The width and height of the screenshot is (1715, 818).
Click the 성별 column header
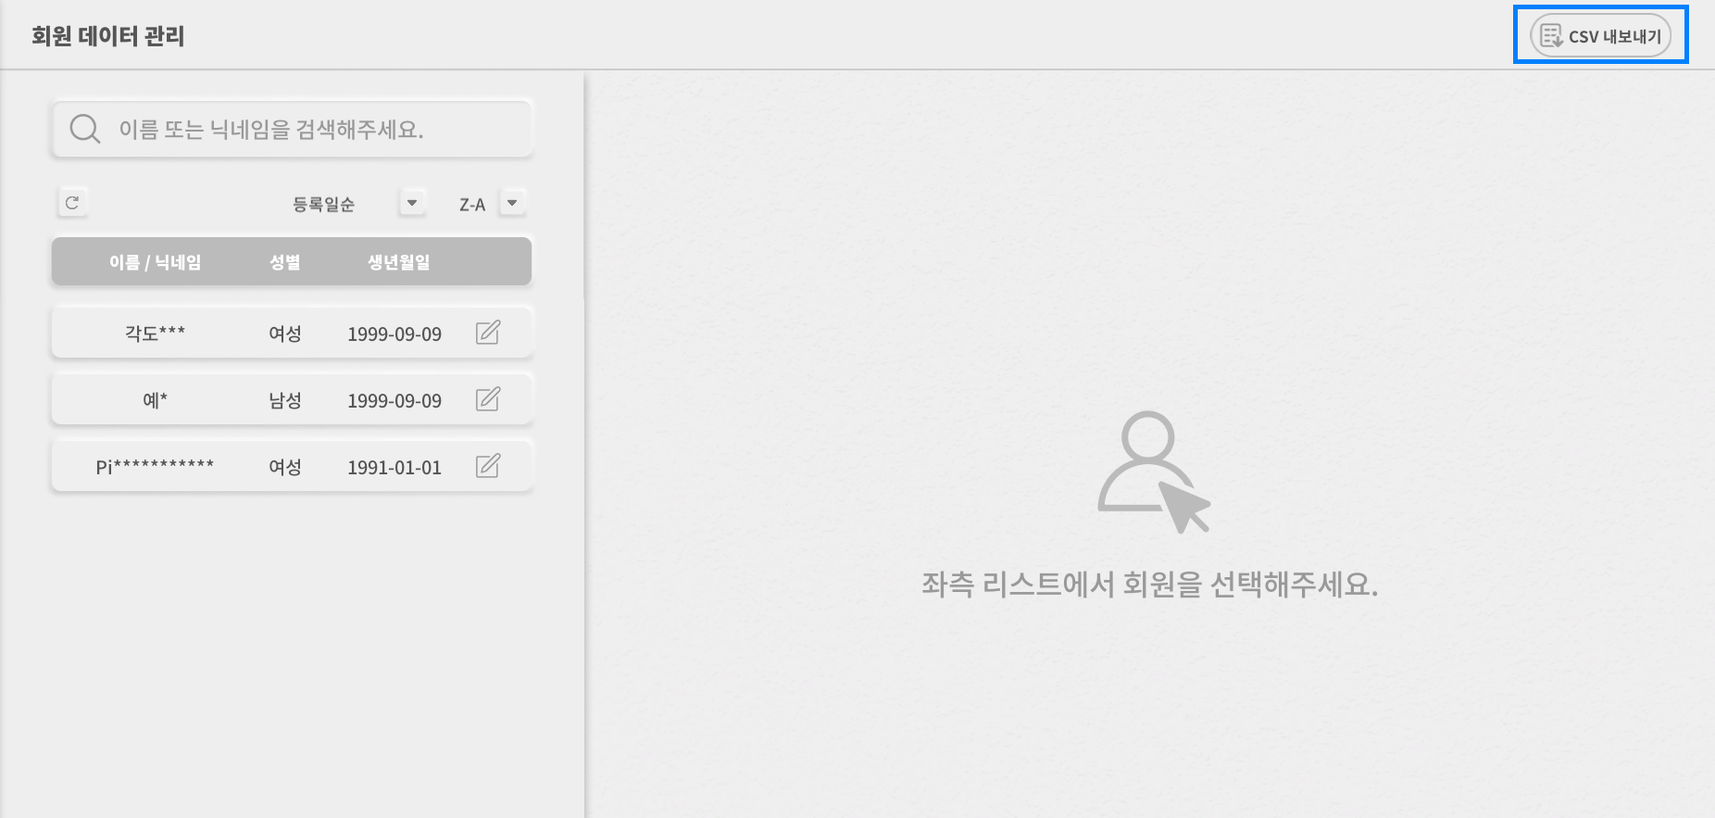[284, 262]
